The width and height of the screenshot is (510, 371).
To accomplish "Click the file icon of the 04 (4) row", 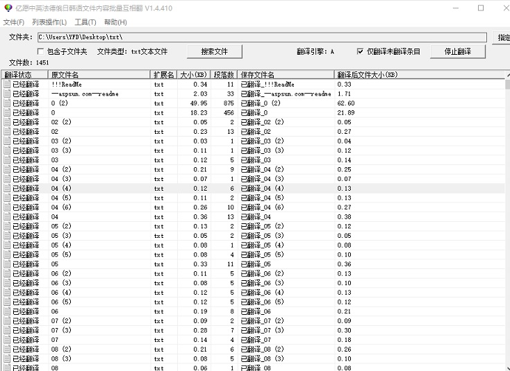I will point(7,188).
